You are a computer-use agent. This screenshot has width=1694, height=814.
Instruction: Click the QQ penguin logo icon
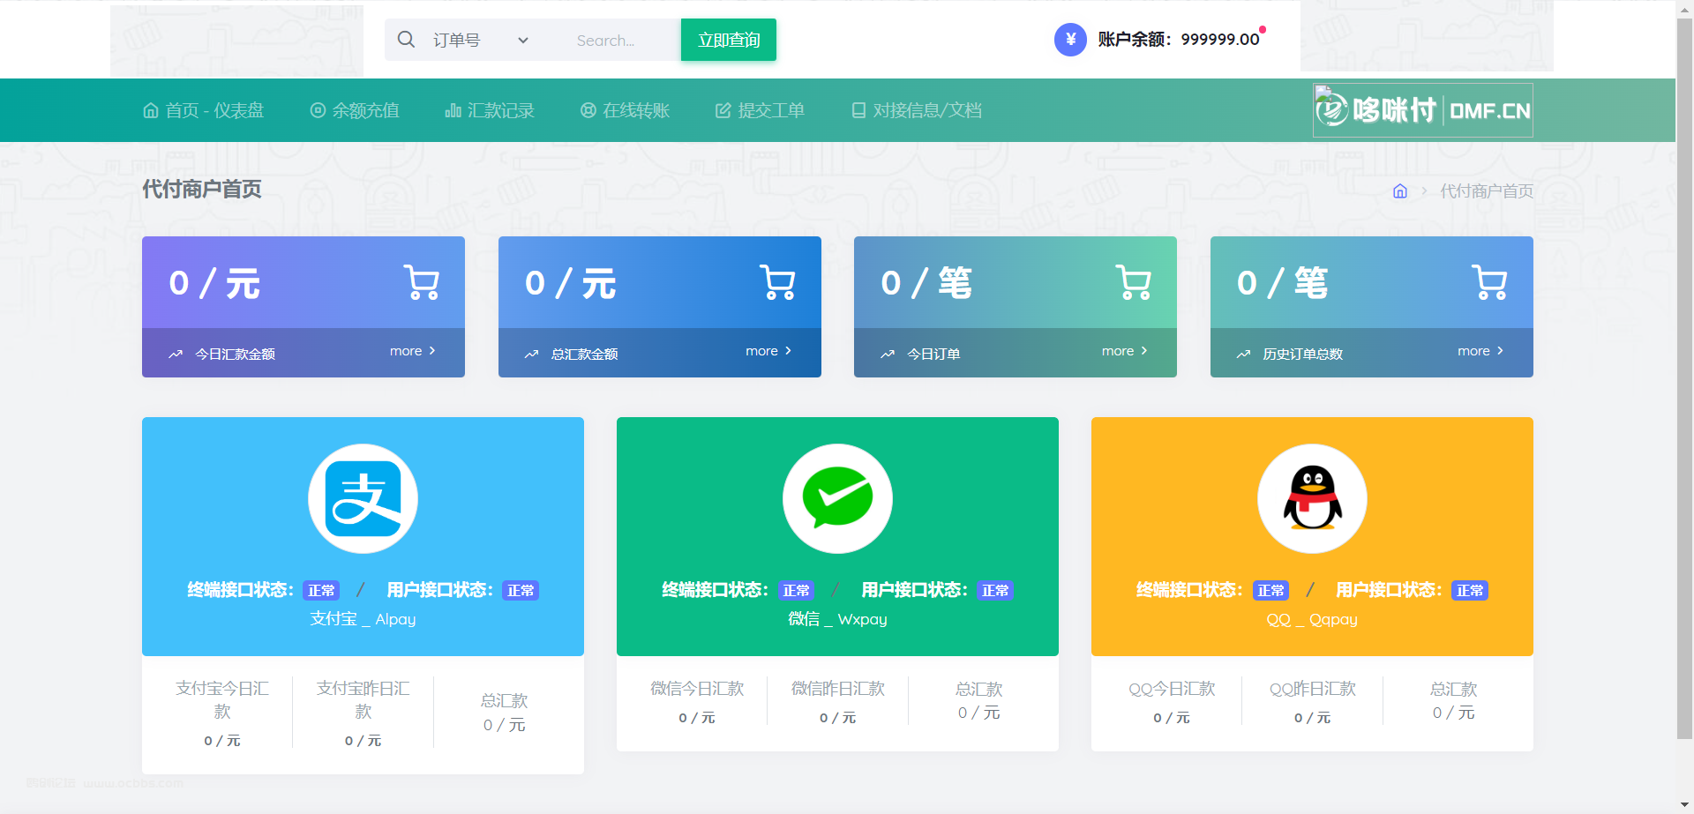(1312, 498)
